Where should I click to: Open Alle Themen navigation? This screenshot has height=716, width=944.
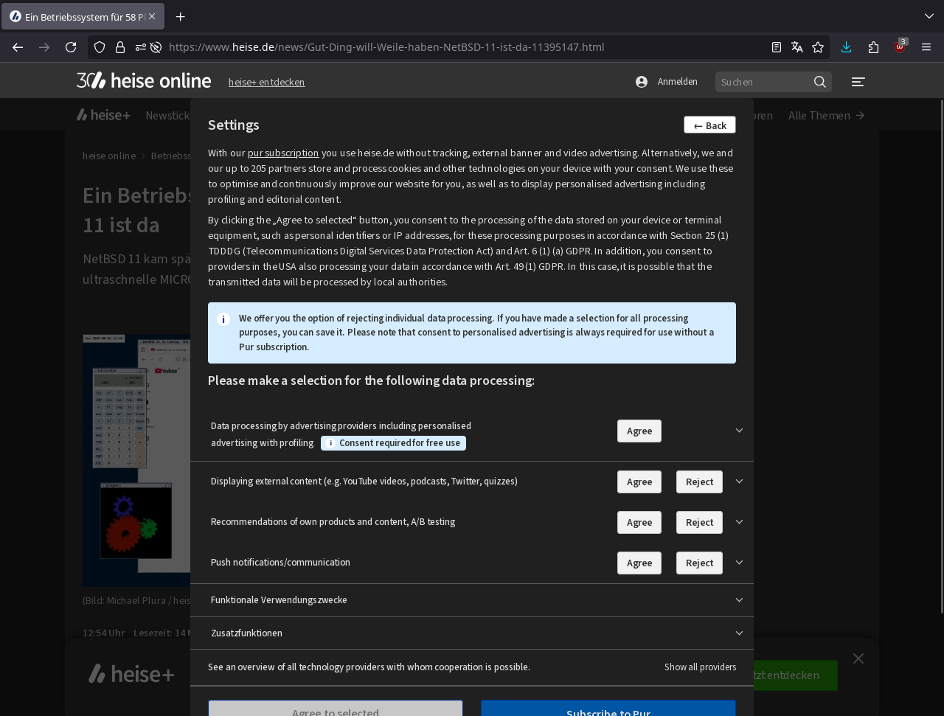826,115
